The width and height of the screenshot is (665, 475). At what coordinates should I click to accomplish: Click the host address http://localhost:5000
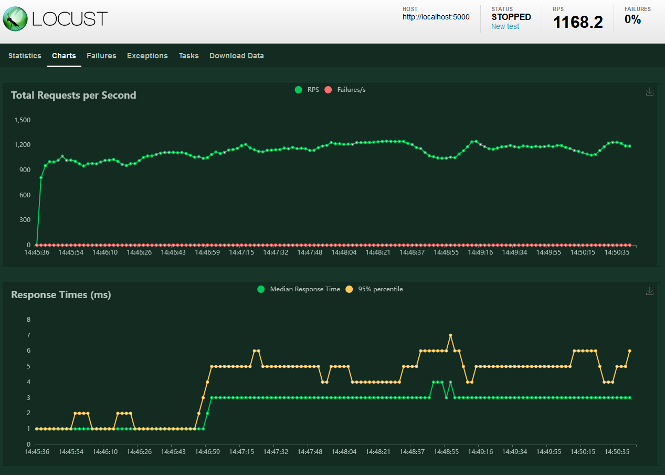click(436, 17)
